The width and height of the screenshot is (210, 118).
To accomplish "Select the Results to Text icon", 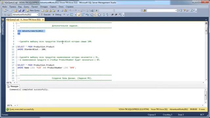I will [92, 14].
